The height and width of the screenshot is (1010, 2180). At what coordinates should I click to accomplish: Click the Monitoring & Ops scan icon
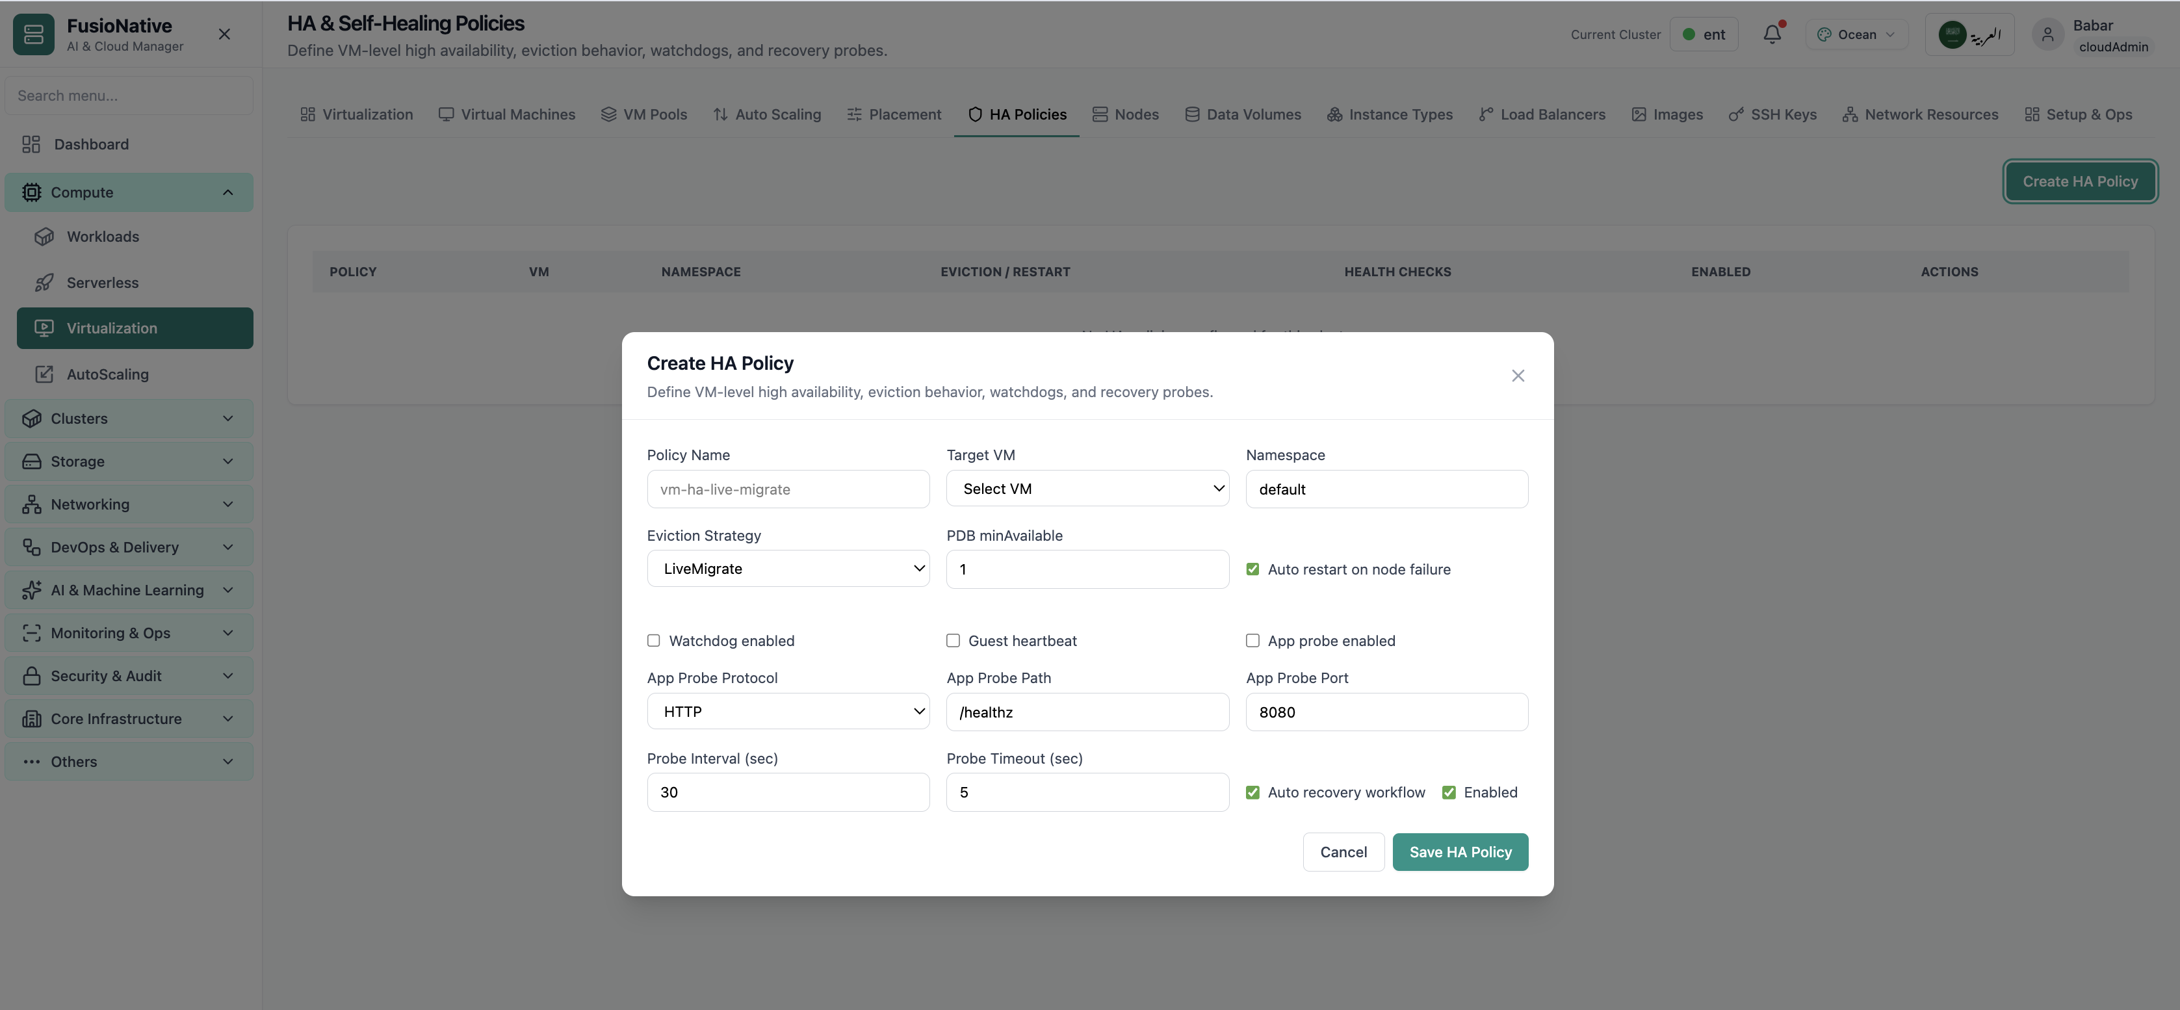coord(31,633)
